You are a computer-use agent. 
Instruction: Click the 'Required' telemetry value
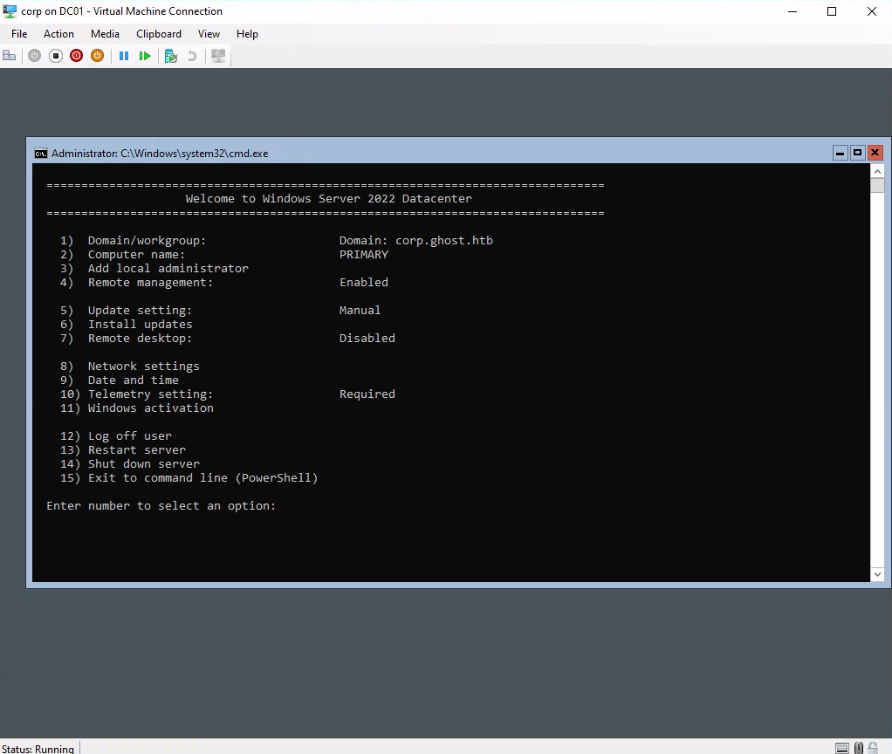(x=367, y=394)
